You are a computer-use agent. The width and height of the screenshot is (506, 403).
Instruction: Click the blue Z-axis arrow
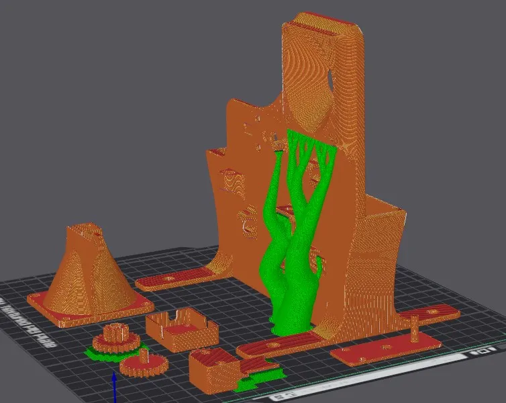[114, 388]
